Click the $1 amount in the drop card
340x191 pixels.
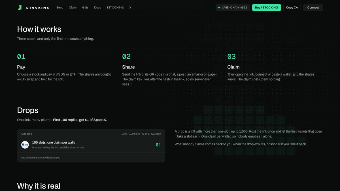click(158, 145)
